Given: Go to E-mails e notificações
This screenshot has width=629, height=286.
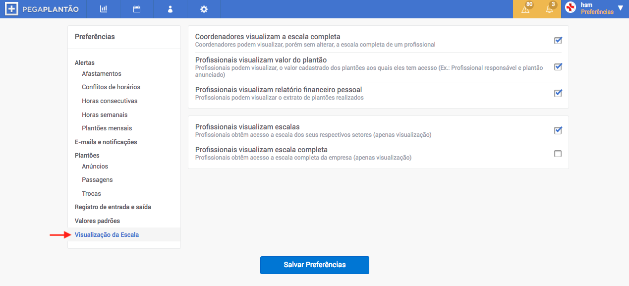Looking at the screenshot, I should coord(106,142).
